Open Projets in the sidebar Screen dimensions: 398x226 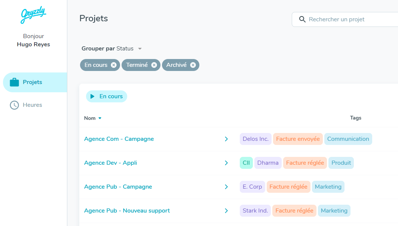click(35, 82)
